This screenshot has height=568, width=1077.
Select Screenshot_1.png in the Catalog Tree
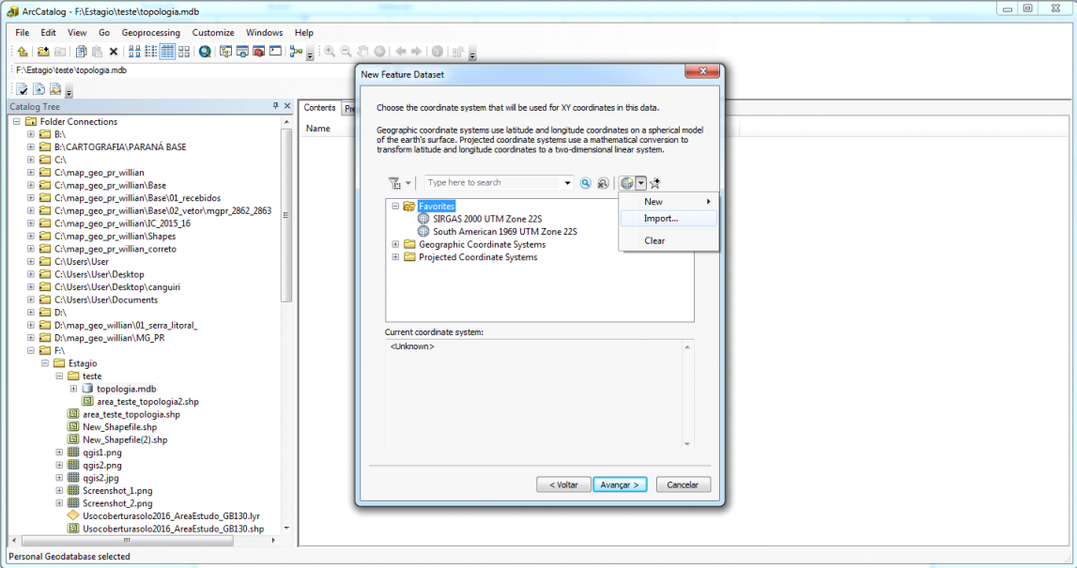click(x=117, y=491)
